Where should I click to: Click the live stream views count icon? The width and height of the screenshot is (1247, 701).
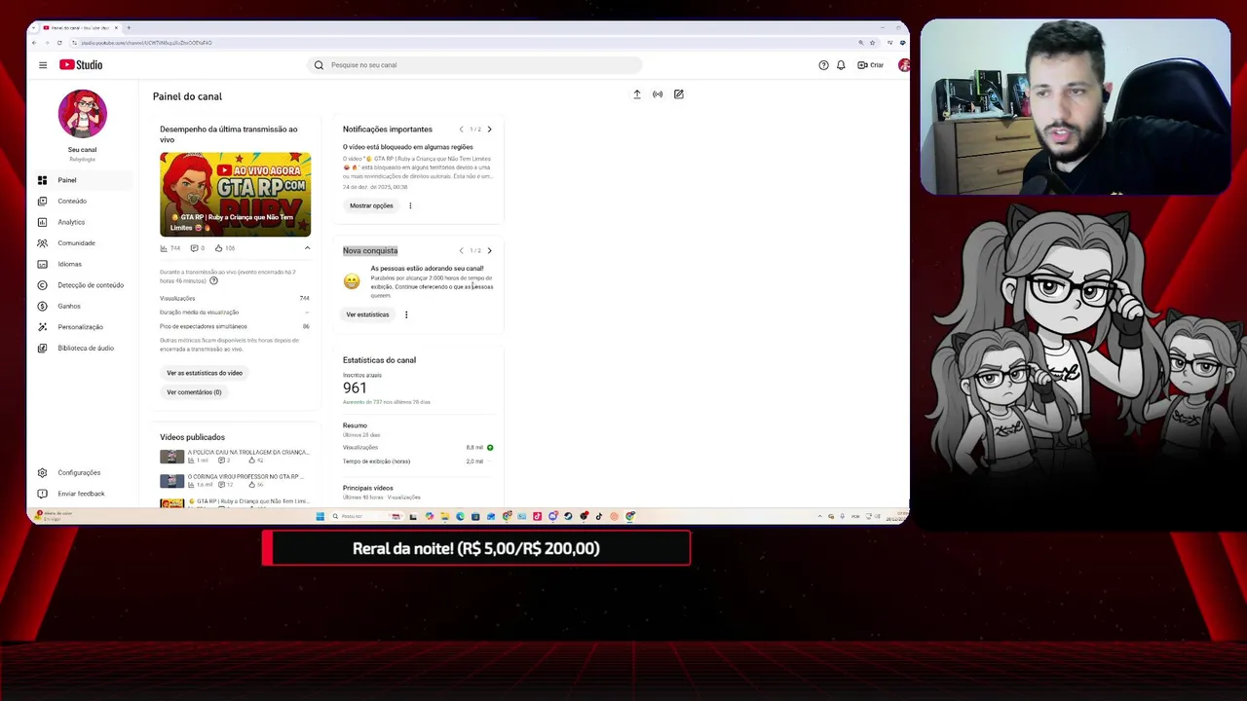click(x=164, y=248)
